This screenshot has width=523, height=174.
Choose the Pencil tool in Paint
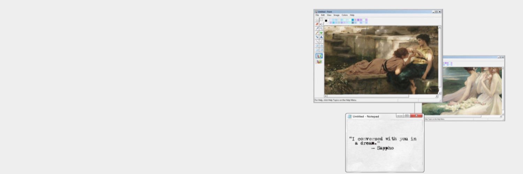click(x=317, y=33)
